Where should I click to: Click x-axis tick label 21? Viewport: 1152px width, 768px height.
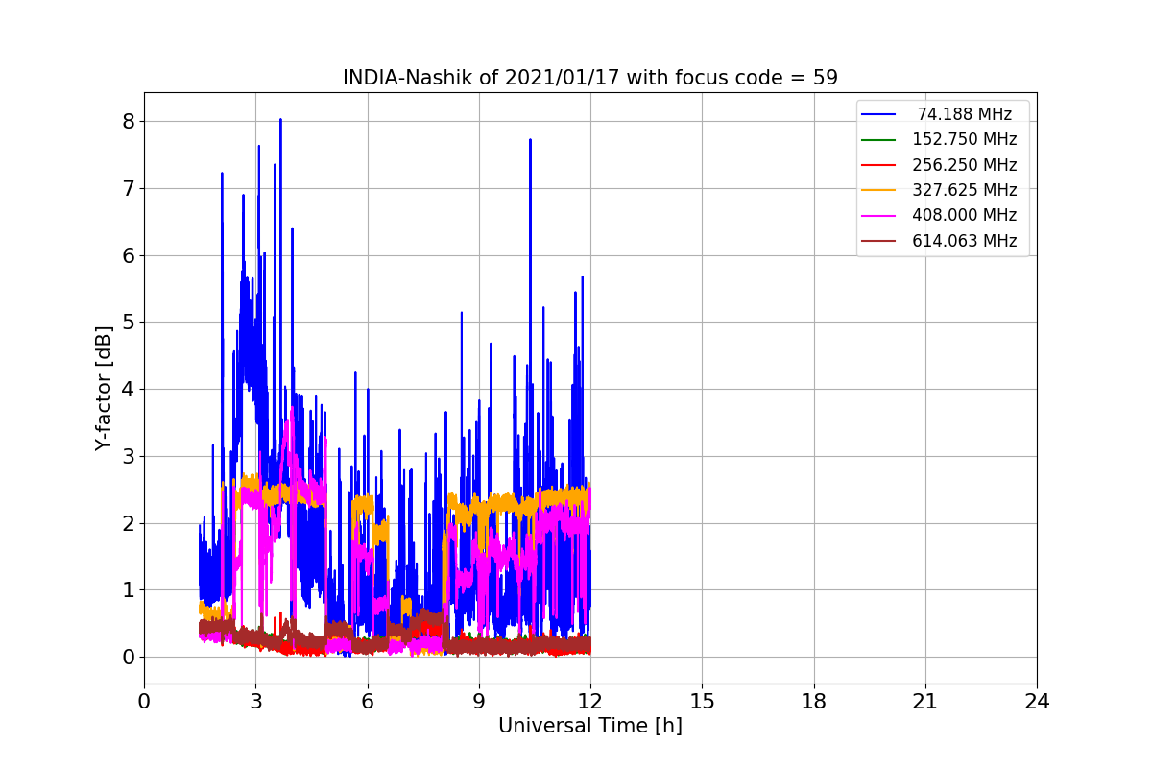tap(925, 702)
